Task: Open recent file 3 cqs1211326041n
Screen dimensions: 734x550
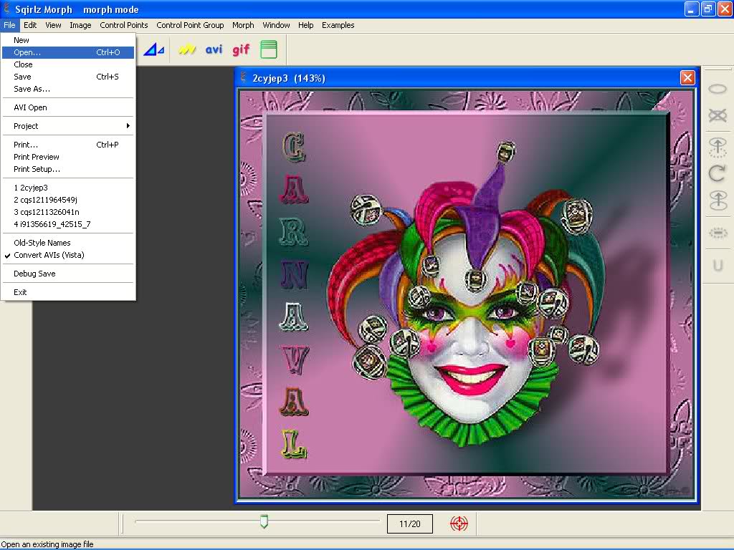Action: click(68, 212)
